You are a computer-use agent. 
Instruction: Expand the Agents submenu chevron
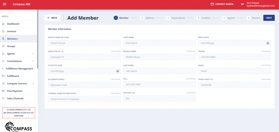(33, 54)
